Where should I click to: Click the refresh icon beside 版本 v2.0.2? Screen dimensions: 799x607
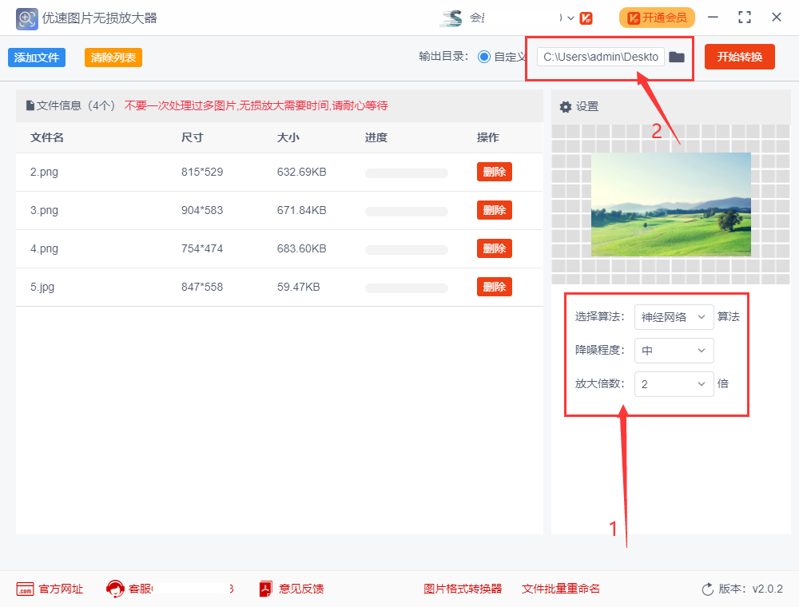pyautogui.click(x=706, y=589)
